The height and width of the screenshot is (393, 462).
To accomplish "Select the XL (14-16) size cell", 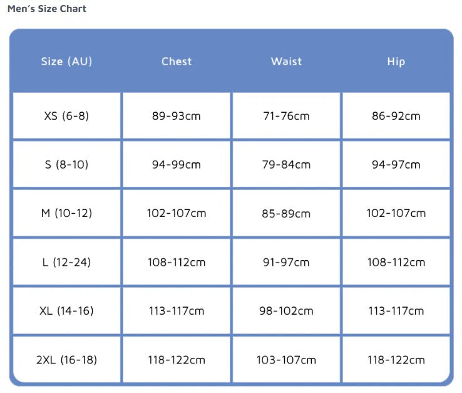I will (x=66, y=311).
